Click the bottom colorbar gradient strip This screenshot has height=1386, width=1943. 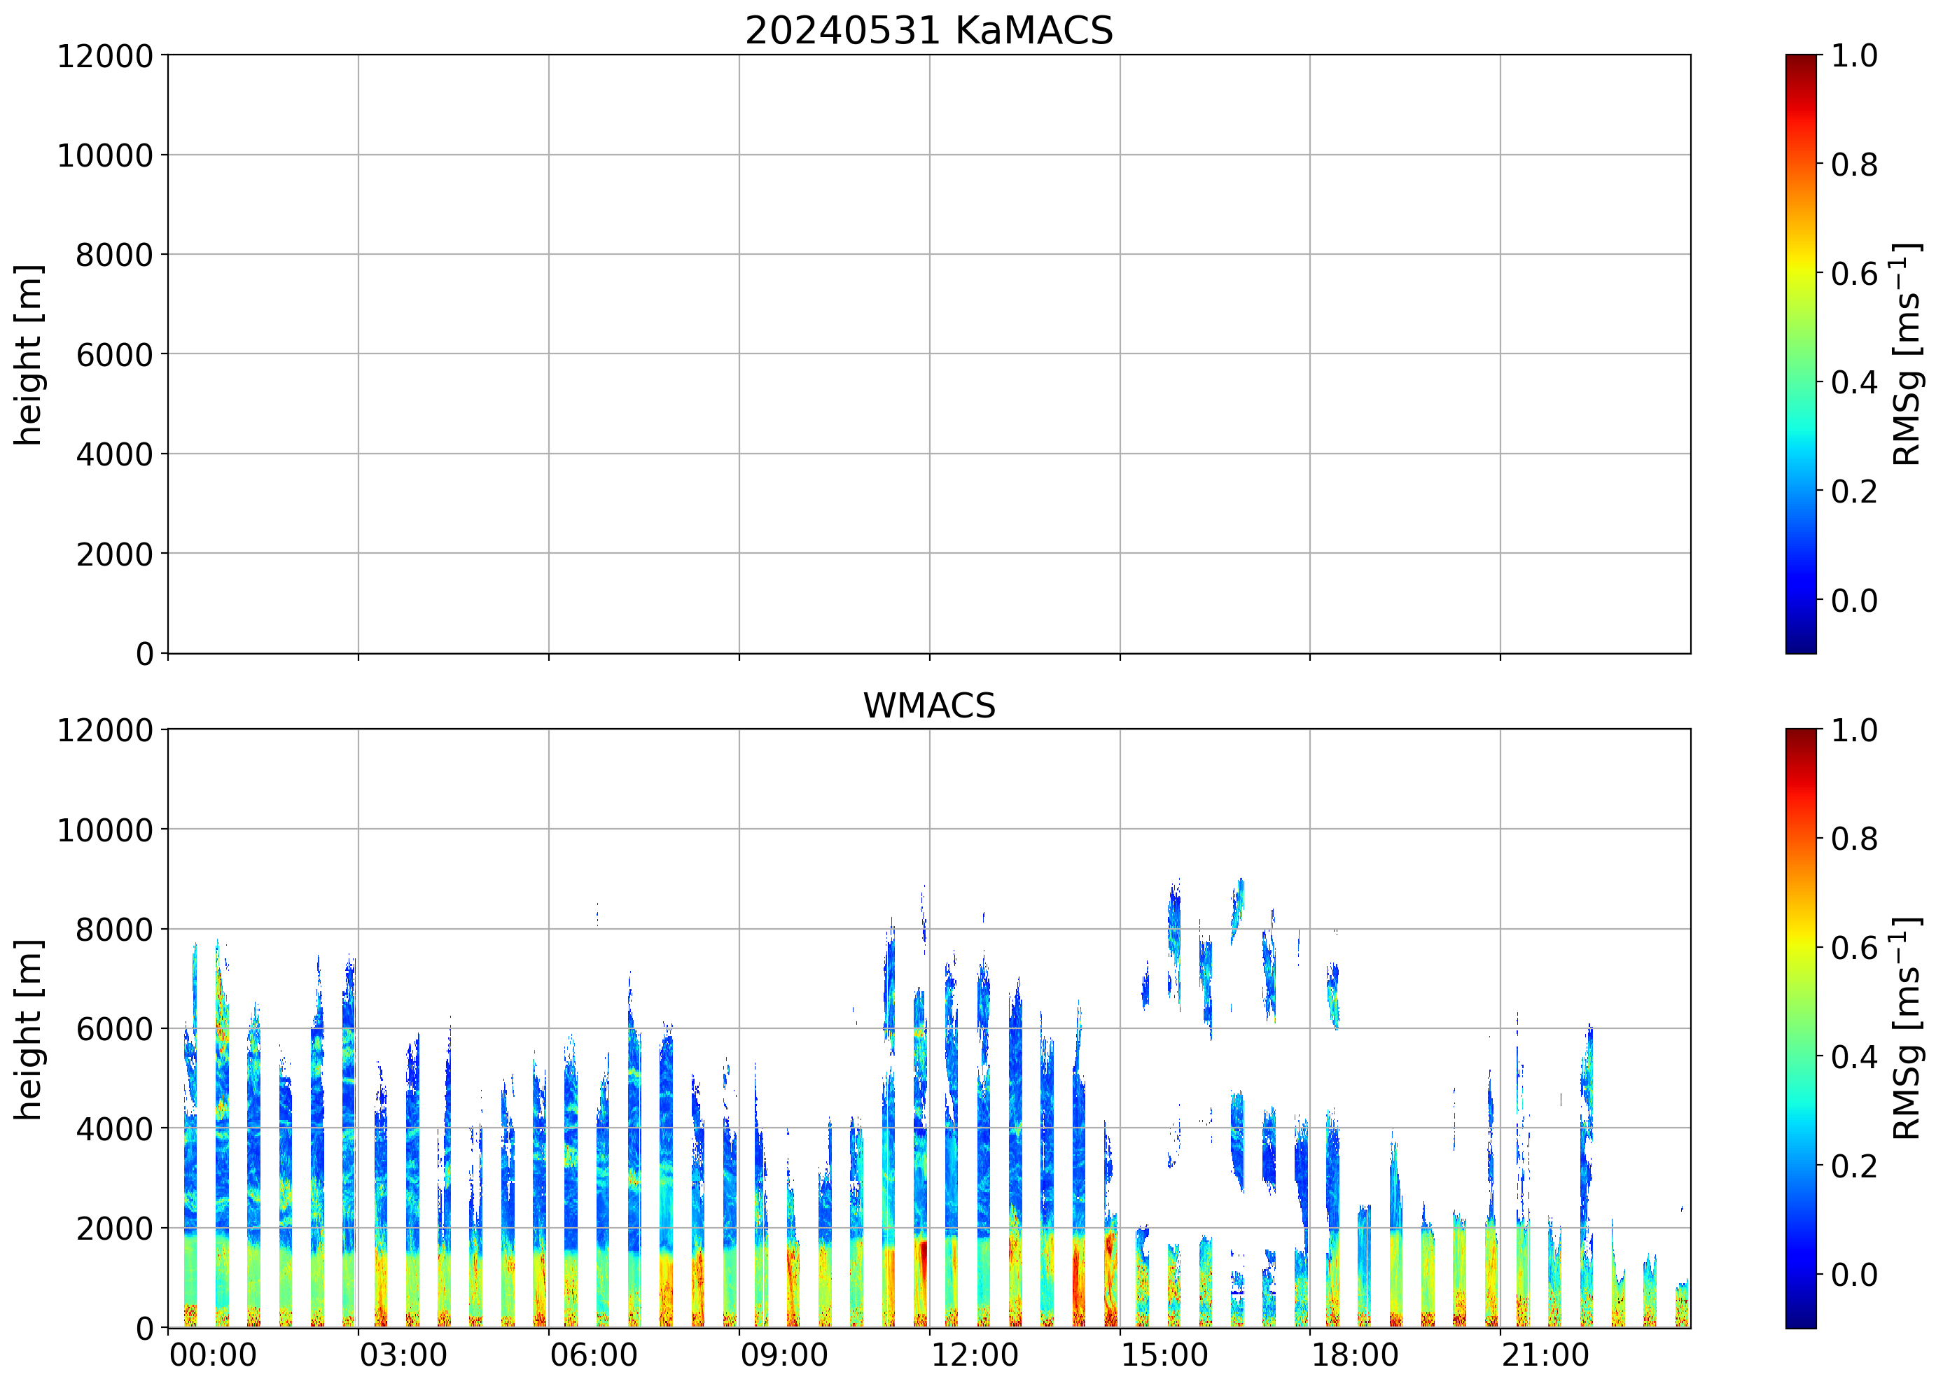(x=1800, y=1028)
